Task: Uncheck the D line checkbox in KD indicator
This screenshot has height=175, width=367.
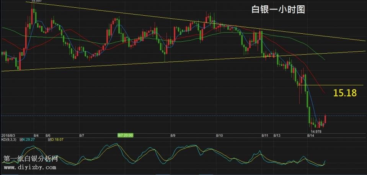Action: pos(49,140)
